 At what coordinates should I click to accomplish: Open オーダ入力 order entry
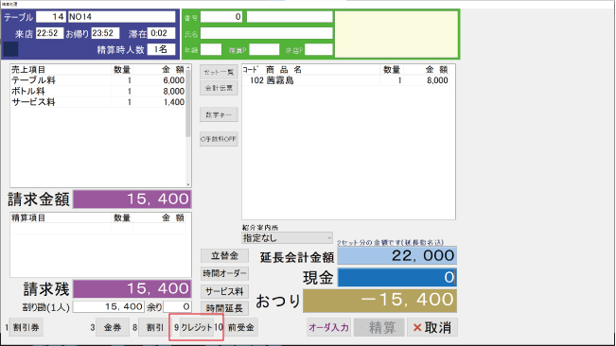329,327
